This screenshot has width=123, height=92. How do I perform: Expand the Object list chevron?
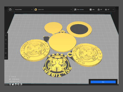coord(10,77)
